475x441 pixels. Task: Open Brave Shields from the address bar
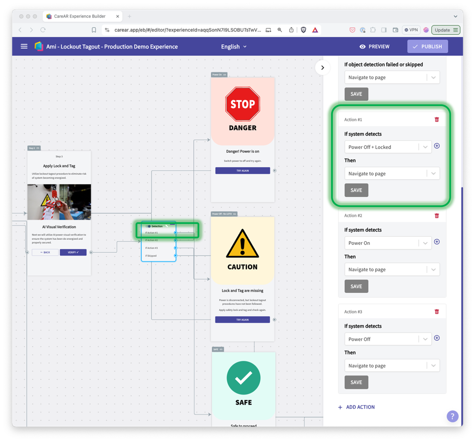(x=303, y=30)
